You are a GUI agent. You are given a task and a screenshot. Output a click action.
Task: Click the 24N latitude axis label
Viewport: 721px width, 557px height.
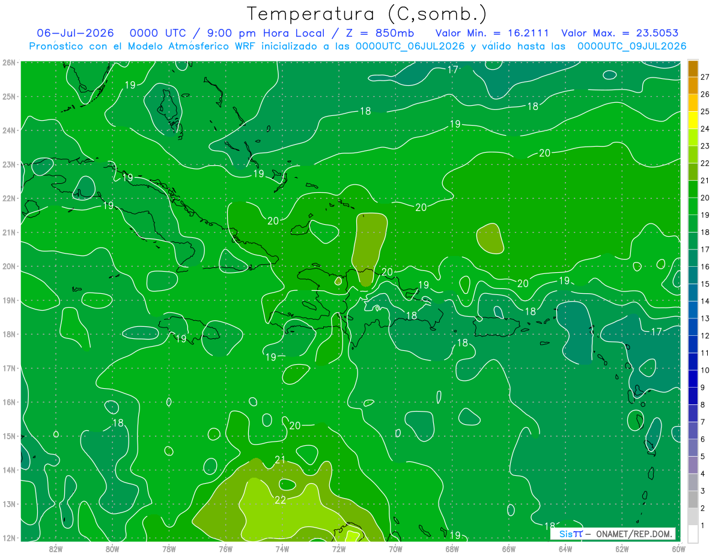click(9, 130)
